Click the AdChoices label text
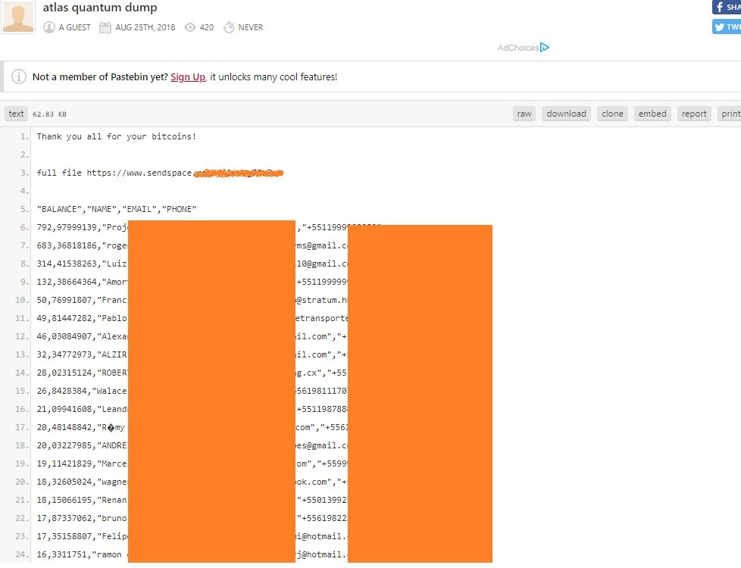 click(x=518, y=48)
